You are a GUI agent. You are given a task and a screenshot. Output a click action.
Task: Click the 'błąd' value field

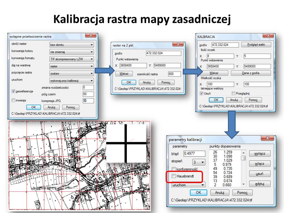coord(194,154)
